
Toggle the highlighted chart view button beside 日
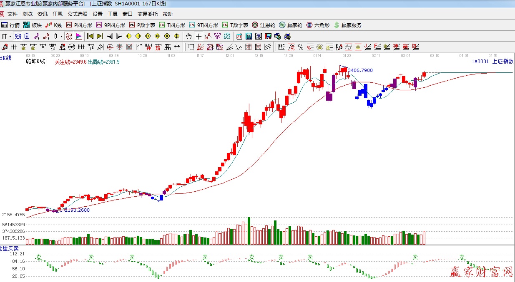[x=18, y=36]
